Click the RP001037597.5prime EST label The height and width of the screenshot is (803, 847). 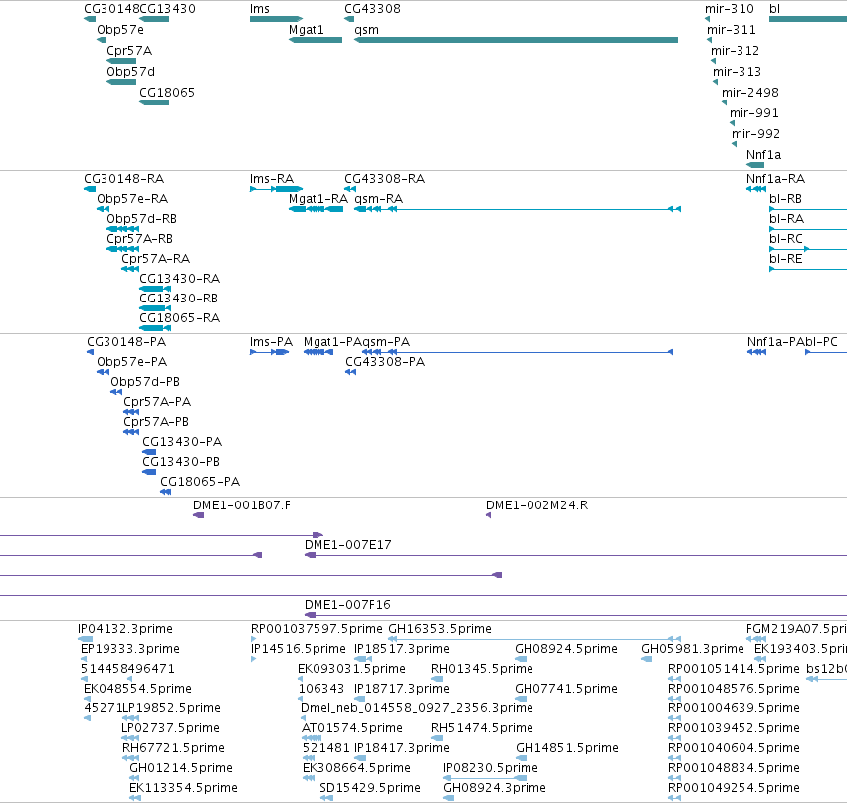tap(317, 629)
